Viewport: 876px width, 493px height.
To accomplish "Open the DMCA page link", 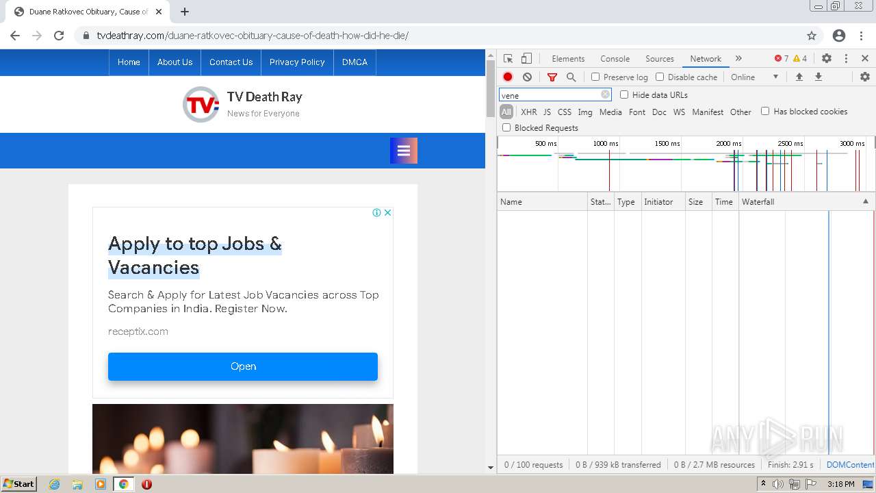I will [x=355, y=62].
